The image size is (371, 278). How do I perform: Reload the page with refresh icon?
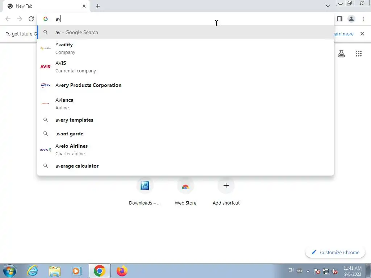[31, 19]
